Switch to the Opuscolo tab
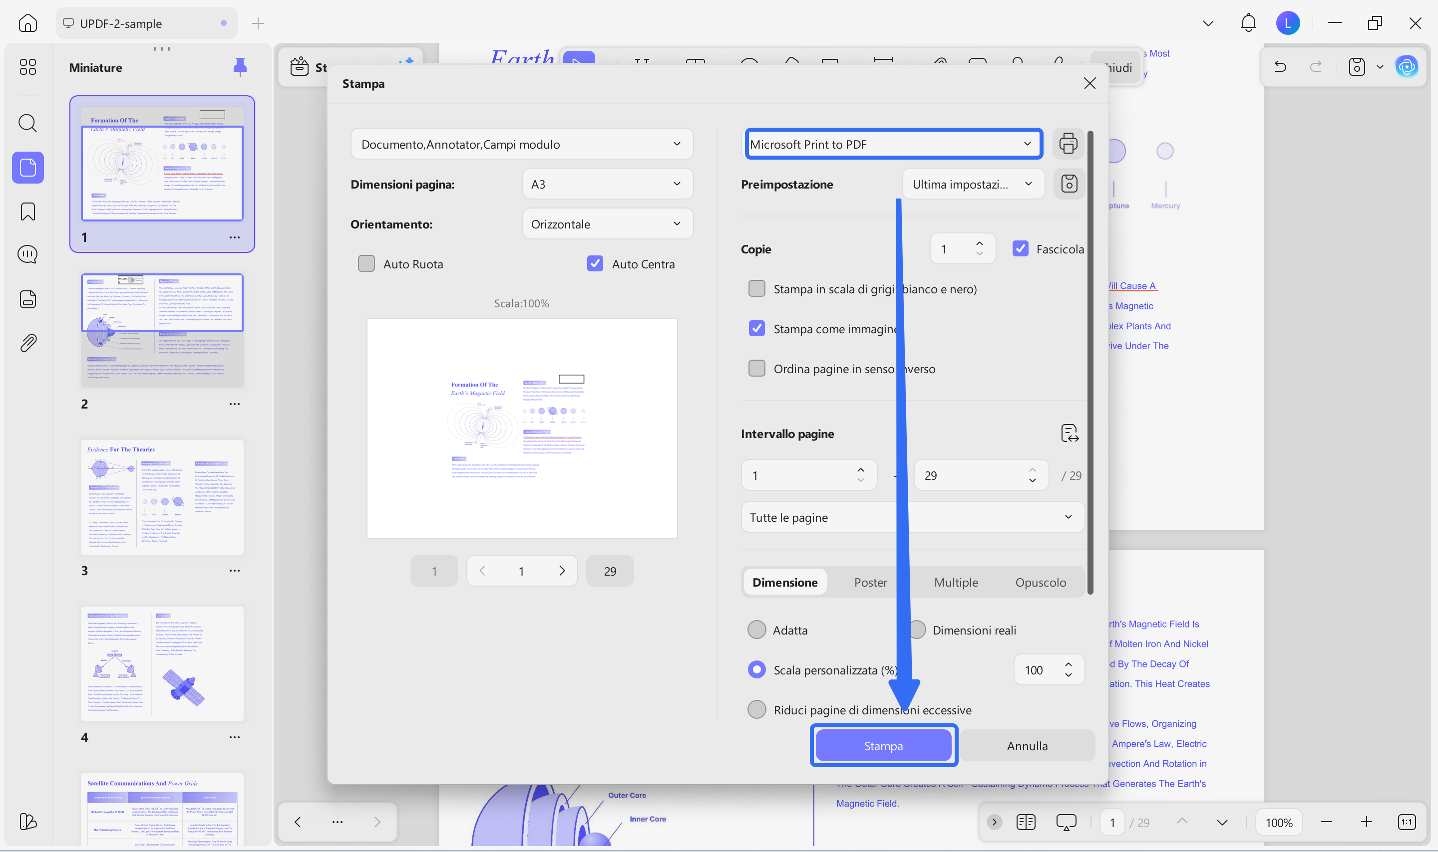The height and width of the screenshot is (852, 1438). click(1040, 582)
